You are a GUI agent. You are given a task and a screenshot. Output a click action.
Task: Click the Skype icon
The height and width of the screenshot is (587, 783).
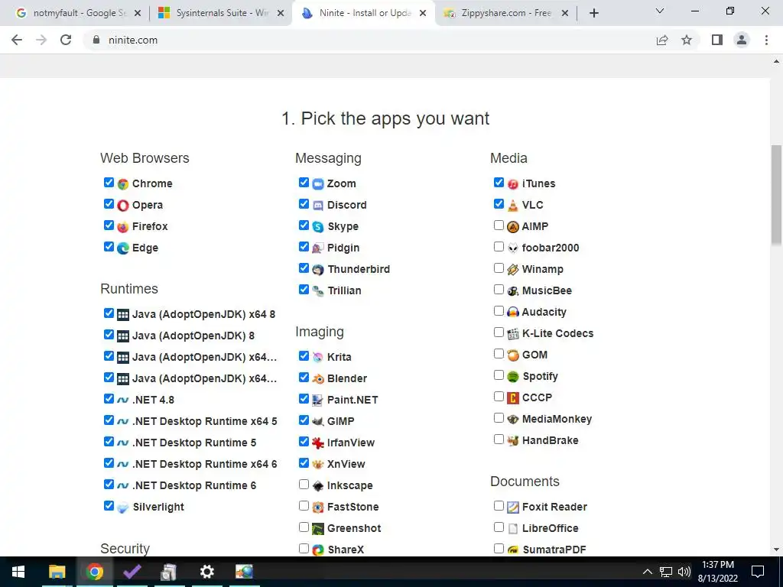pyautogui.click(x=318, y=226)
